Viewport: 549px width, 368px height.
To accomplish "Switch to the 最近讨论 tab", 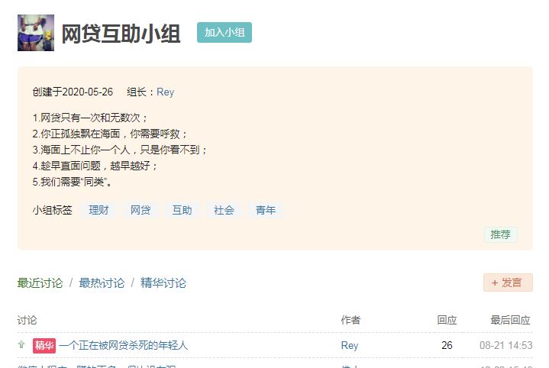I will 40,283.
